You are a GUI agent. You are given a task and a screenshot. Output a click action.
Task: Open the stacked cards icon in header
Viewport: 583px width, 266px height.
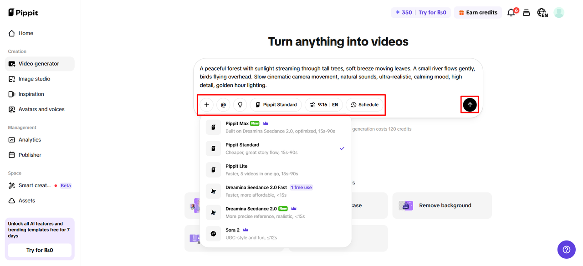click(x=526, y=13)
